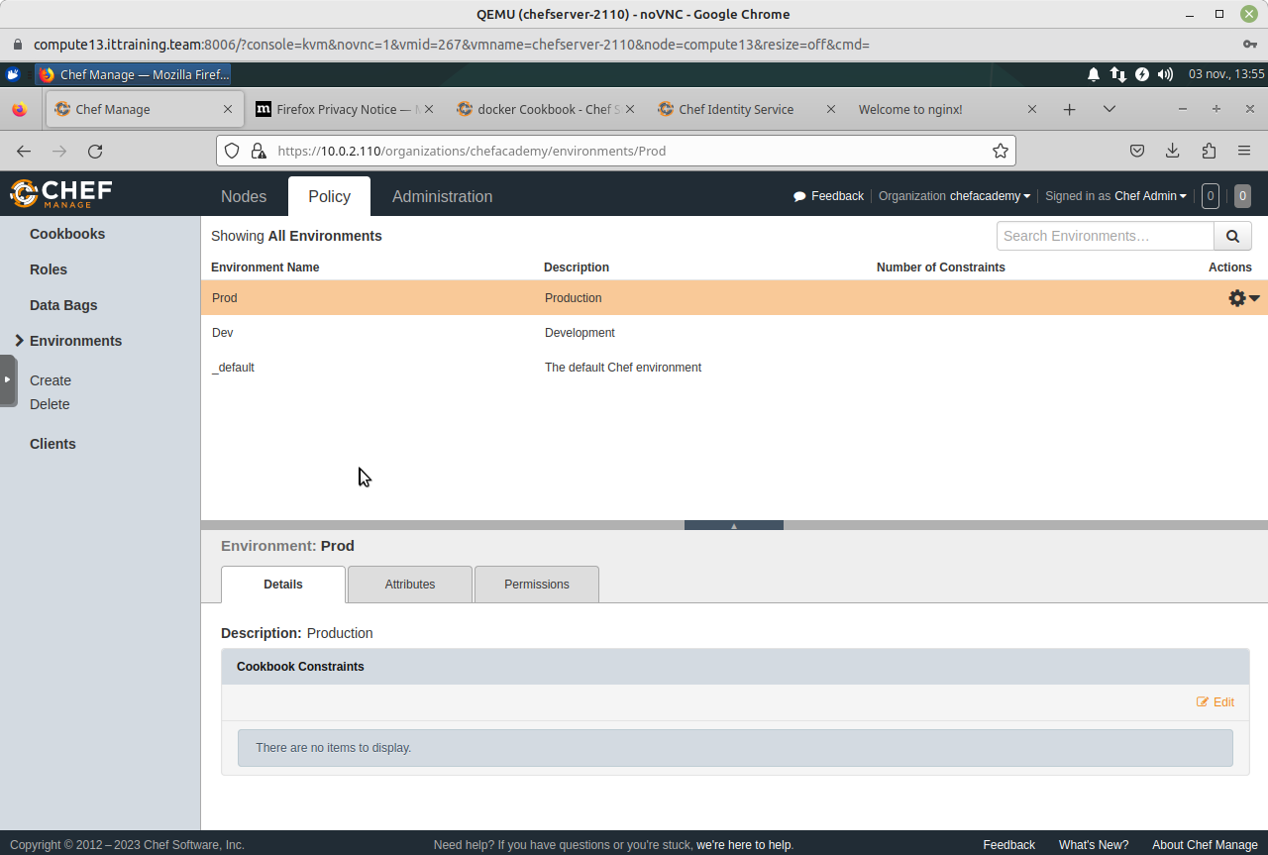Select the Dev environment row
Image resolution: width=1268 pixels, height=855 pixels.
click(x=734, y=333)
